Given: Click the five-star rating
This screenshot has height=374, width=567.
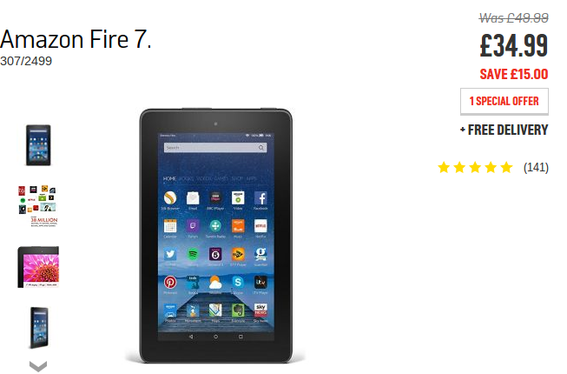Looking at the screenshot, I should pyautogui.click(x=475, y=167).
